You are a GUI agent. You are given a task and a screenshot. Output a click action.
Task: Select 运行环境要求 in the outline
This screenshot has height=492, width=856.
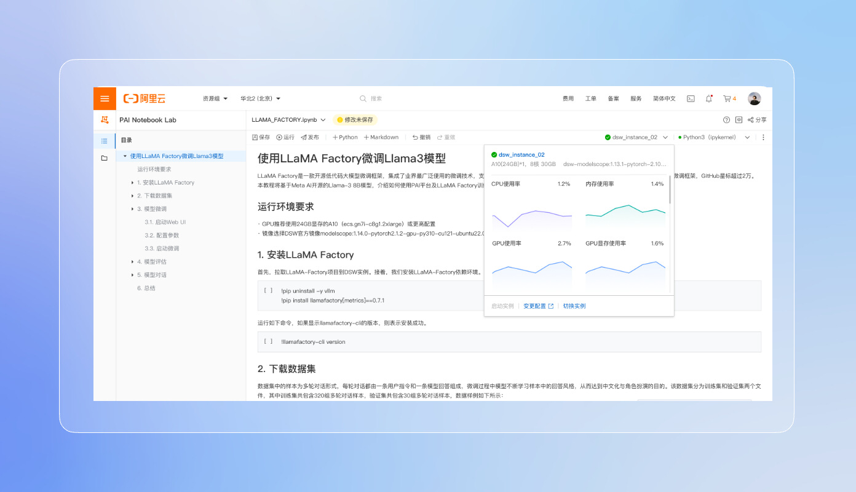click(x=154, y=169)
